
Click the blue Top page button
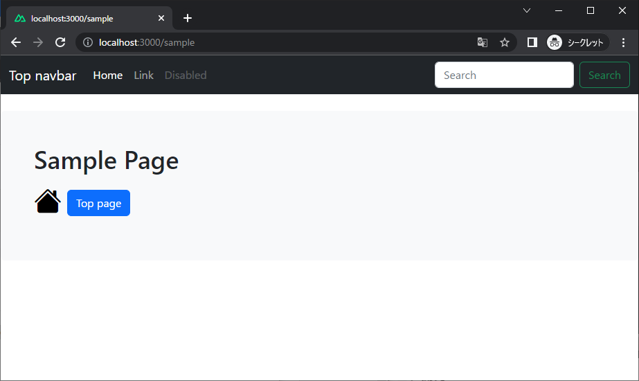coord(98,203)
